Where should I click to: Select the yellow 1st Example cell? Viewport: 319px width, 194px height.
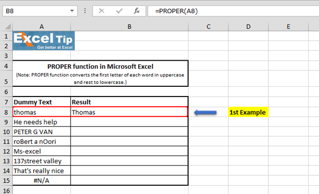248,112
